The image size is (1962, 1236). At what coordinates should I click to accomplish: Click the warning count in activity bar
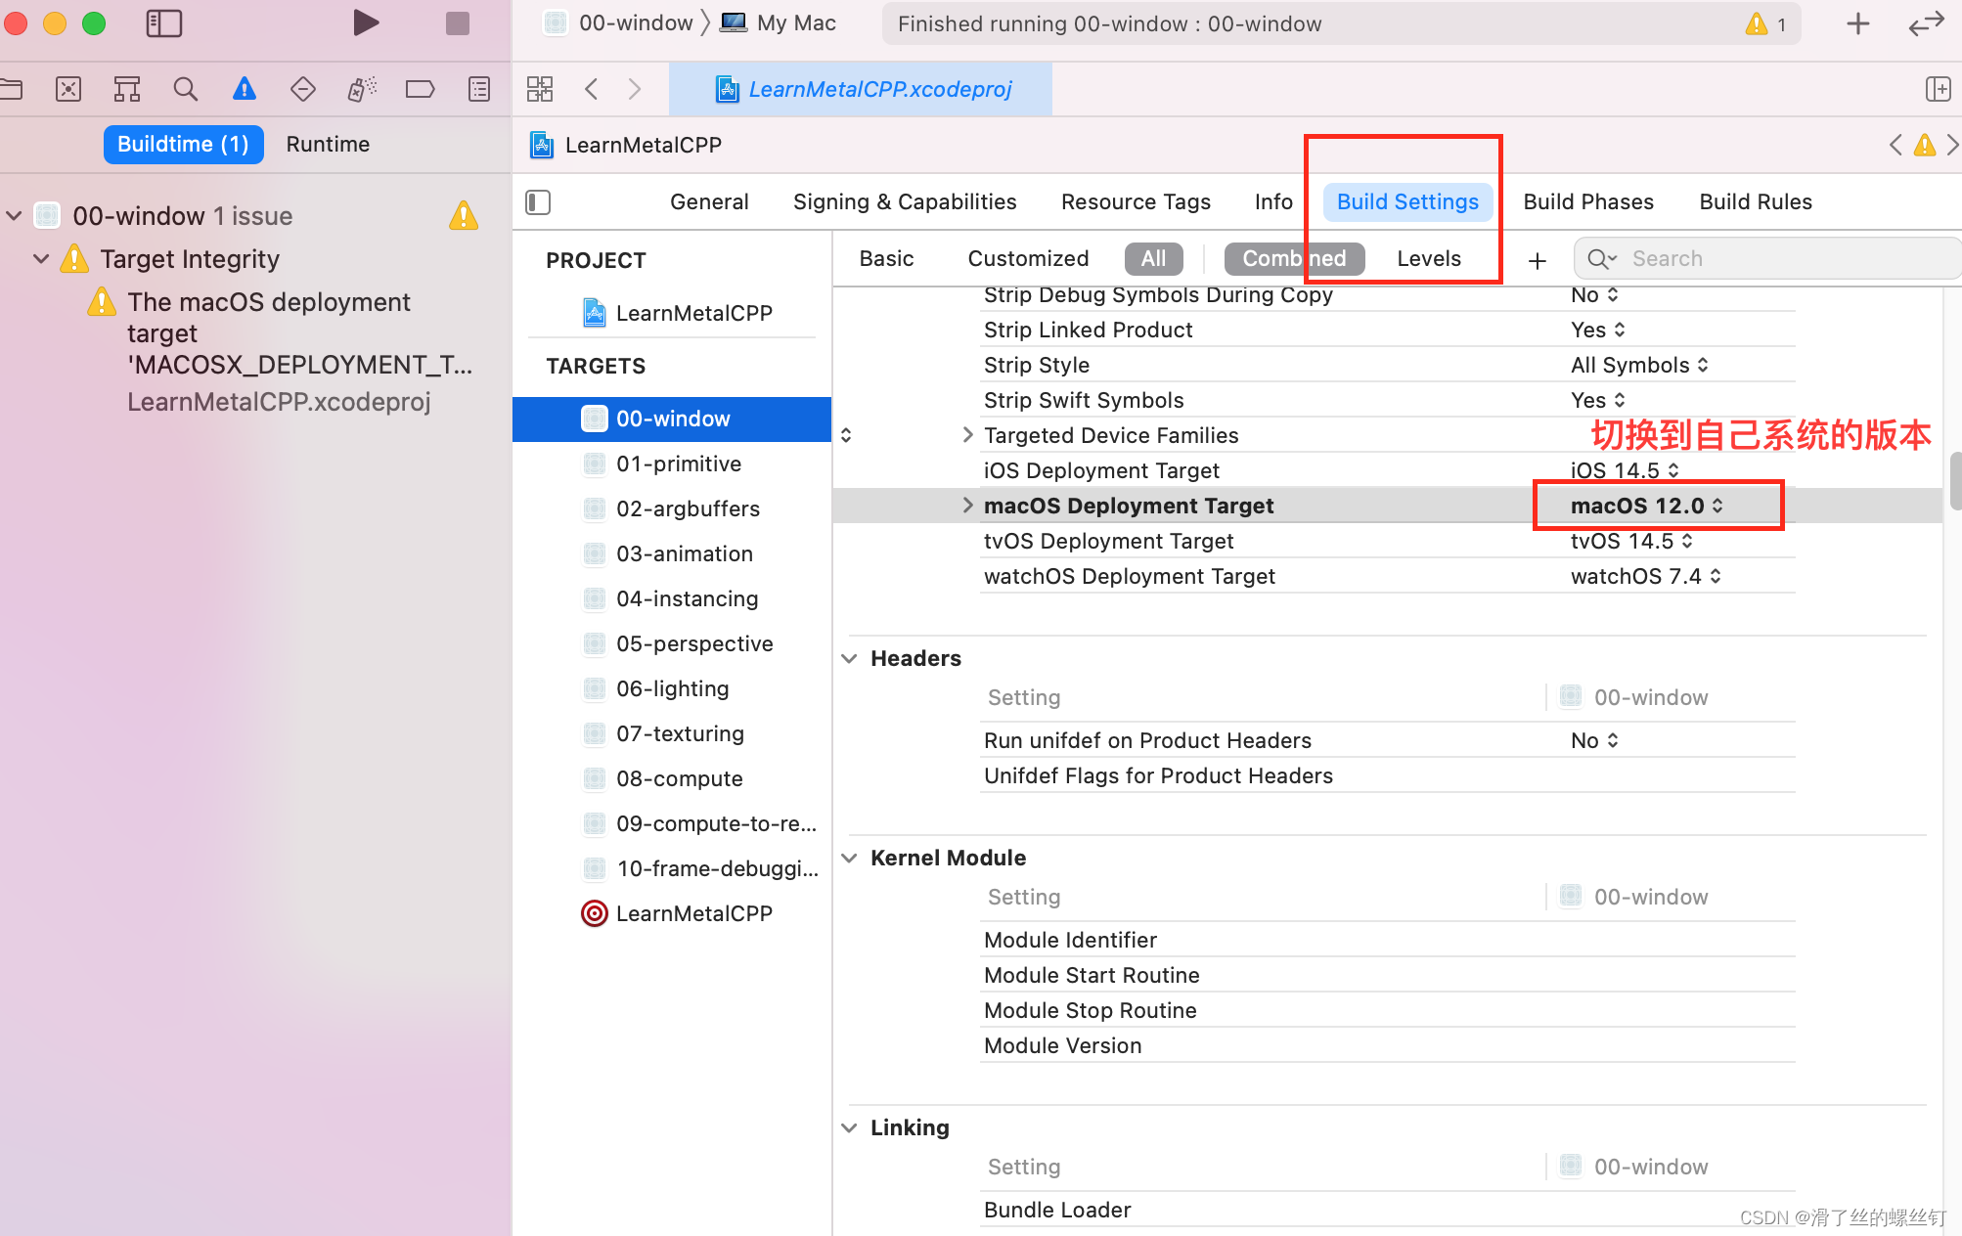[1766, 23]
